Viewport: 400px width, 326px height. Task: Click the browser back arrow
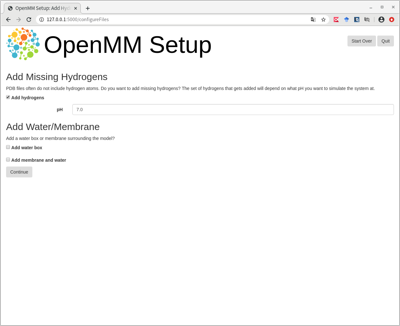tap(8, 20)
